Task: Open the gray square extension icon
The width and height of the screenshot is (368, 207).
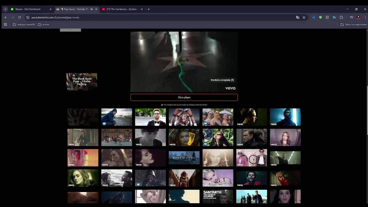Action: (327, 17)
